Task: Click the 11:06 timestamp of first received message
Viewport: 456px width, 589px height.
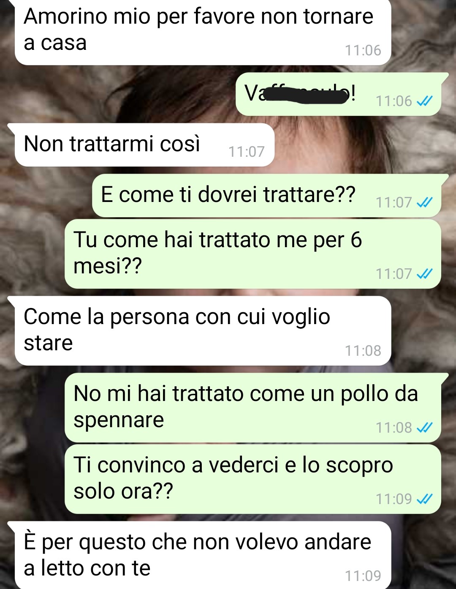Action: pyautogui.click(x=363, y=50)
